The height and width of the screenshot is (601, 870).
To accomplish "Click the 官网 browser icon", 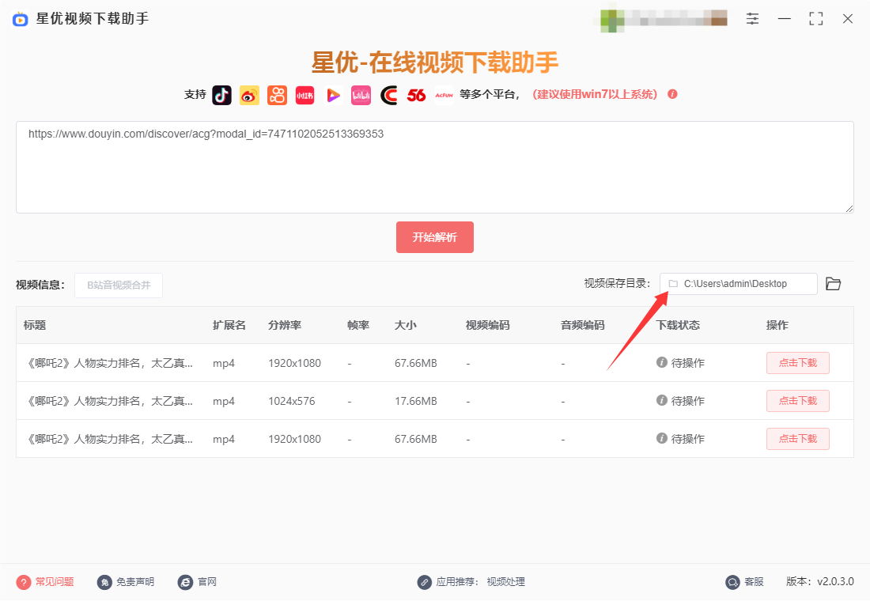I will point(185,582).
